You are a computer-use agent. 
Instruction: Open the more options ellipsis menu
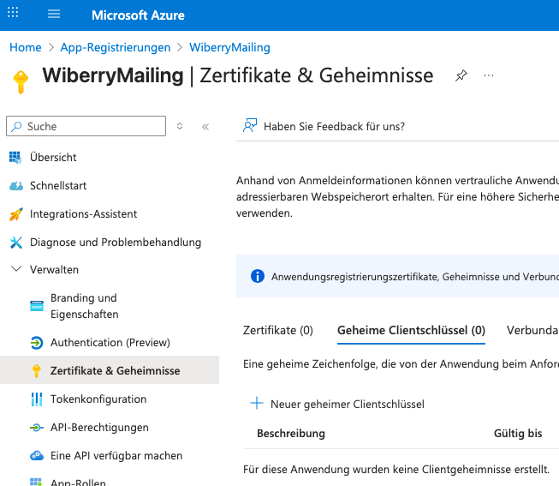click(x=489, y=75)
